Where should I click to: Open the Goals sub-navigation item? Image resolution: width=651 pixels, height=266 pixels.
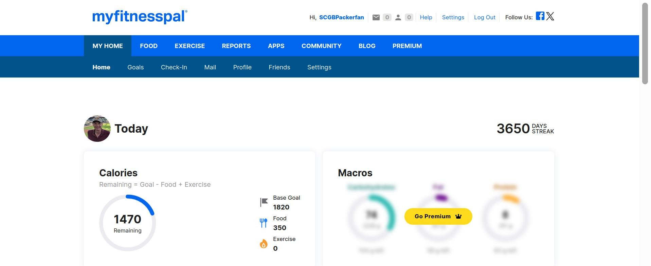135,67
